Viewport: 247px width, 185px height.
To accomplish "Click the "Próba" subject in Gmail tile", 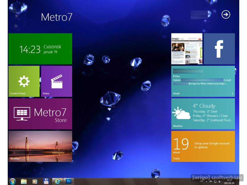I will 176,76.
